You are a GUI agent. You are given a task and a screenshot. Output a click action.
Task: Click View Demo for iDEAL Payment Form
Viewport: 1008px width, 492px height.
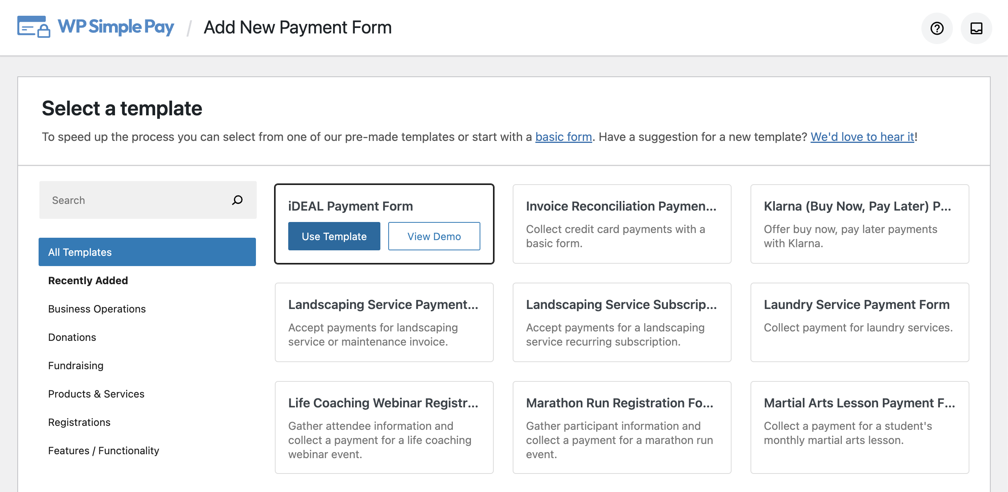[x=434, y=236]
